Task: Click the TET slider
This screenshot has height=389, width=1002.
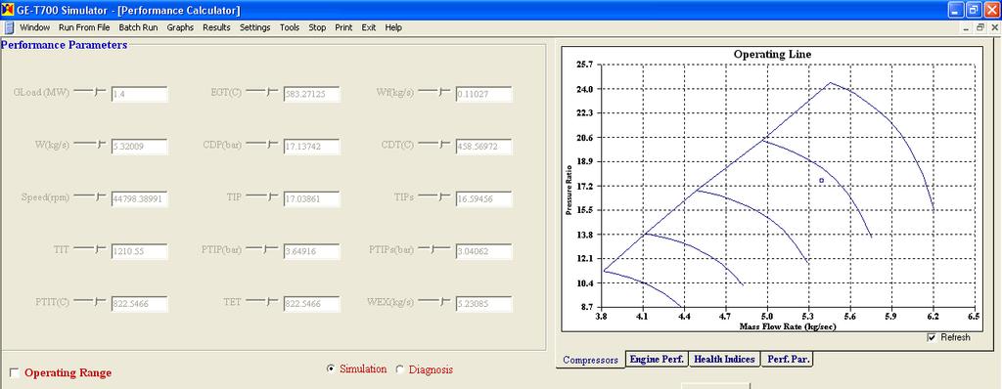Action: click(262, 301)
